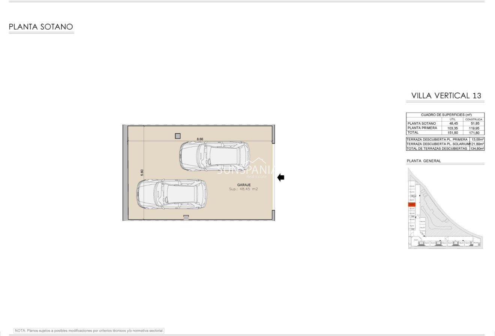Click the black entrance arrow beside the garage

[280, 178]
